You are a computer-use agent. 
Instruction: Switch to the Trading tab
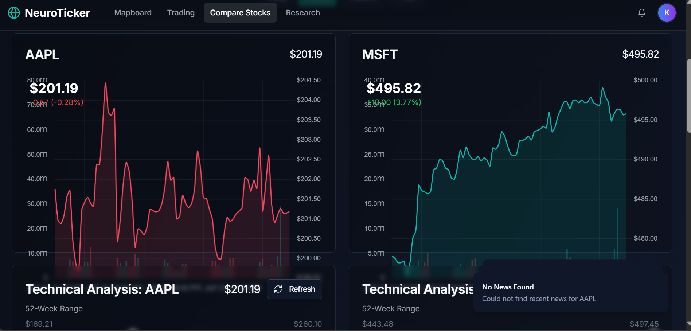pos(181,13)
